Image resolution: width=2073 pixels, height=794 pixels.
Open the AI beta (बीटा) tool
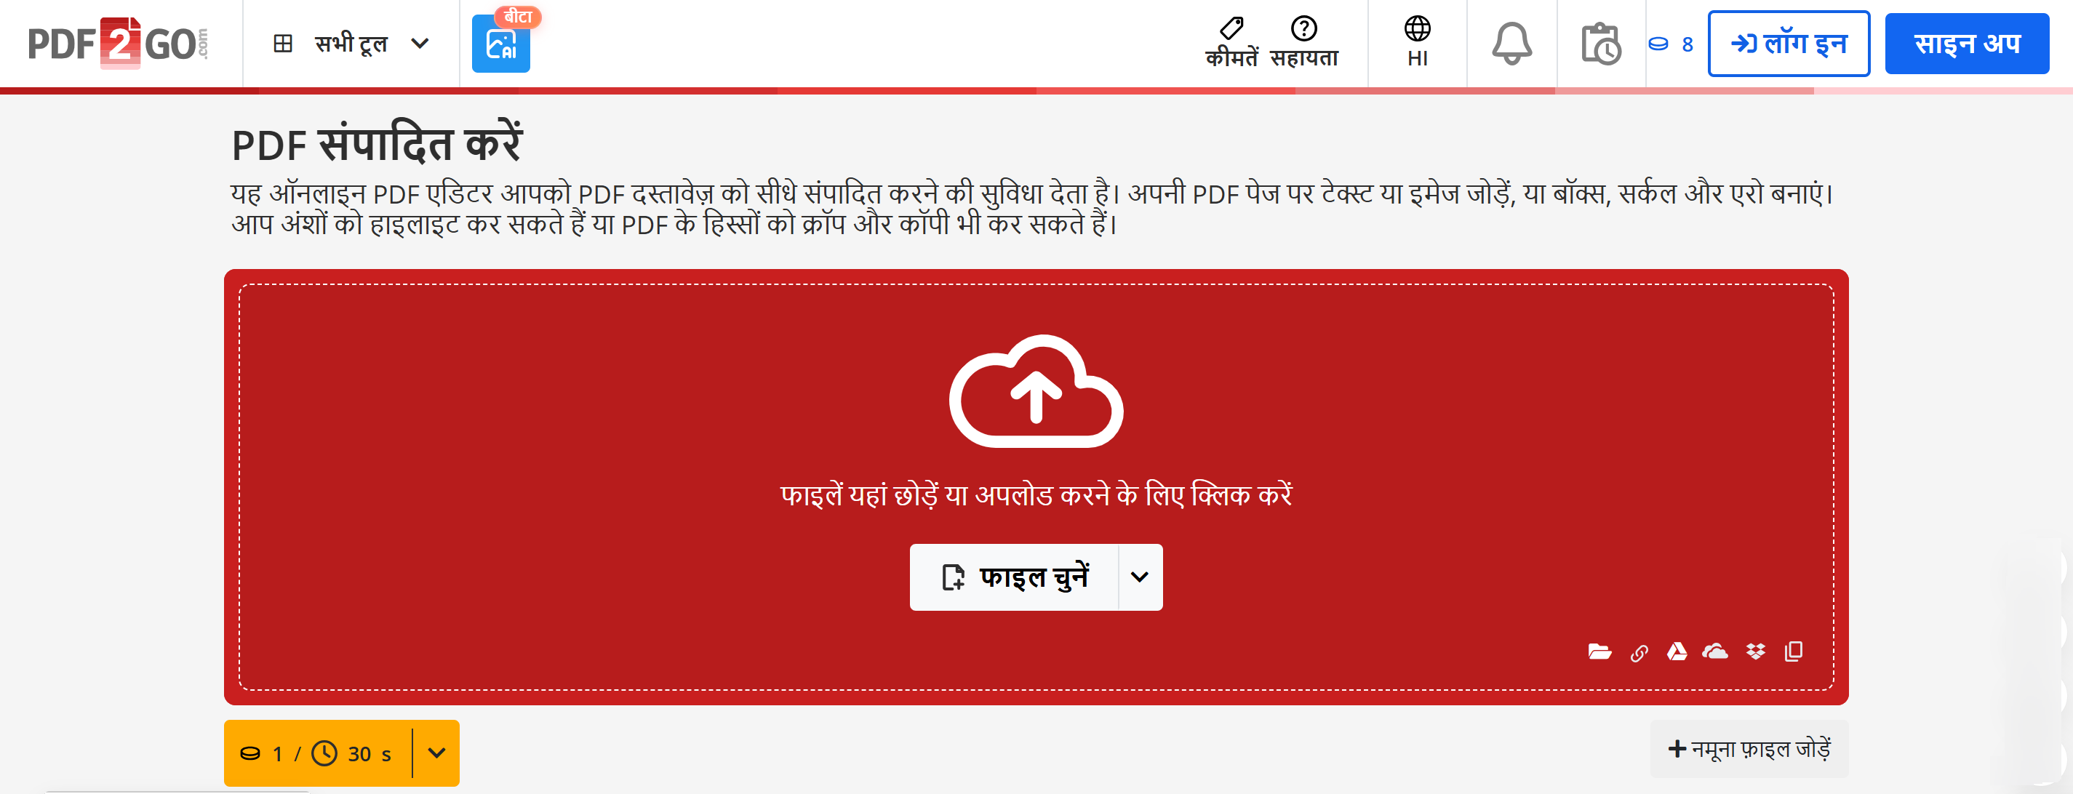pos(500,44)
